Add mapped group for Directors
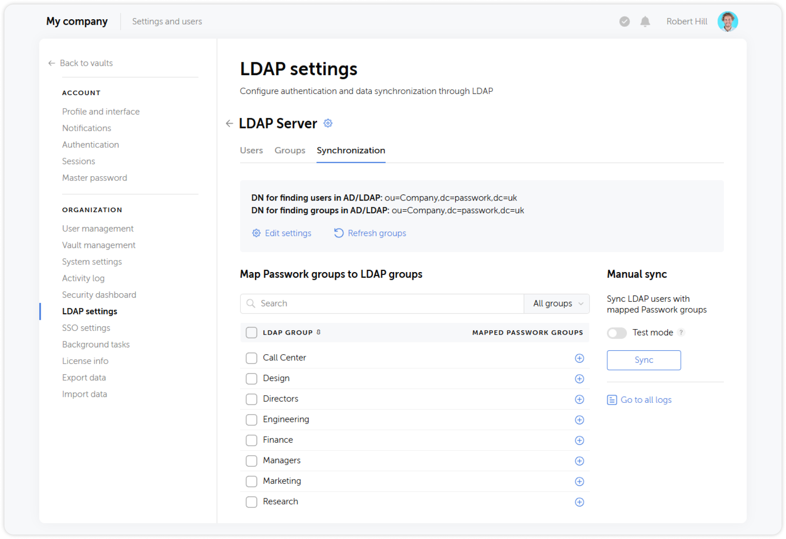The image size is (786, 539). click(x=579, y=399)
